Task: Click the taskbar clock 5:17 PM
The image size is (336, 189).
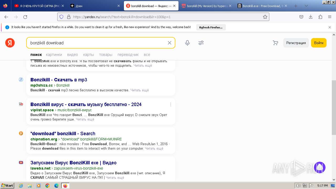Action: coord(322,186)
